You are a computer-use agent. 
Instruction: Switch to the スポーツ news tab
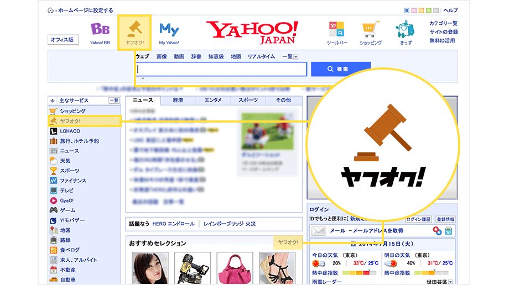248,101
